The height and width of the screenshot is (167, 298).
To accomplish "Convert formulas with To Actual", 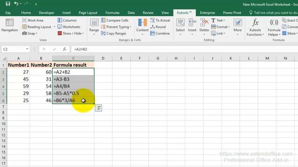I will [160, 20].
